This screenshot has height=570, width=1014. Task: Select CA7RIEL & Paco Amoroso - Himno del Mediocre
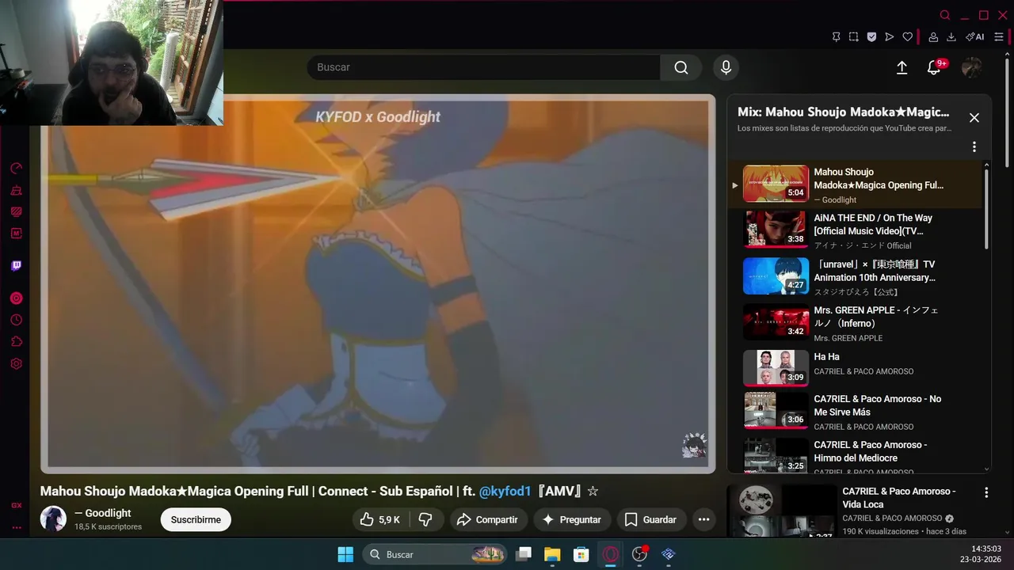856,456
